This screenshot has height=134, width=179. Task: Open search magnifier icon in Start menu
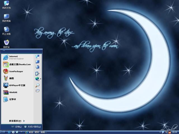(37, 85)
